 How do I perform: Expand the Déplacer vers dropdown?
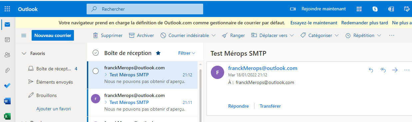click(292, 35)
